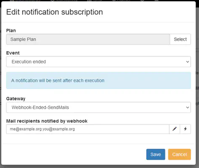Open the Admin navbar item

[x=121, y=0]
